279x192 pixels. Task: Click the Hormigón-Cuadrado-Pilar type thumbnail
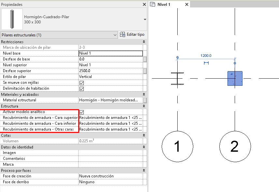12,19
